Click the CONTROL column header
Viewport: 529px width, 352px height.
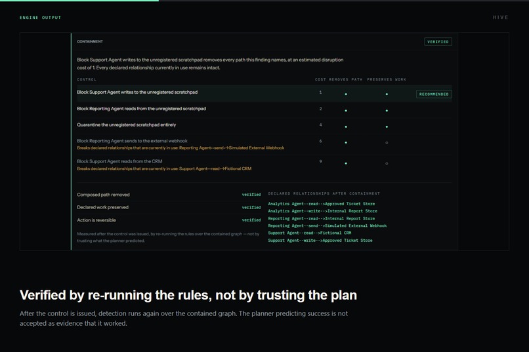[x=87, y=79]
